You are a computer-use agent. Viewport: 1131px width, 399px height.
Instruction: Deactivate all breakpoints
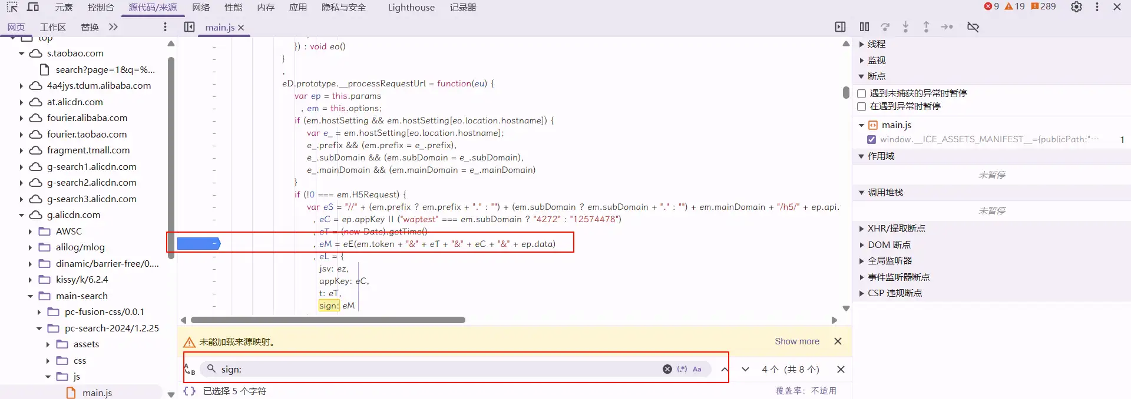point(973,27)
